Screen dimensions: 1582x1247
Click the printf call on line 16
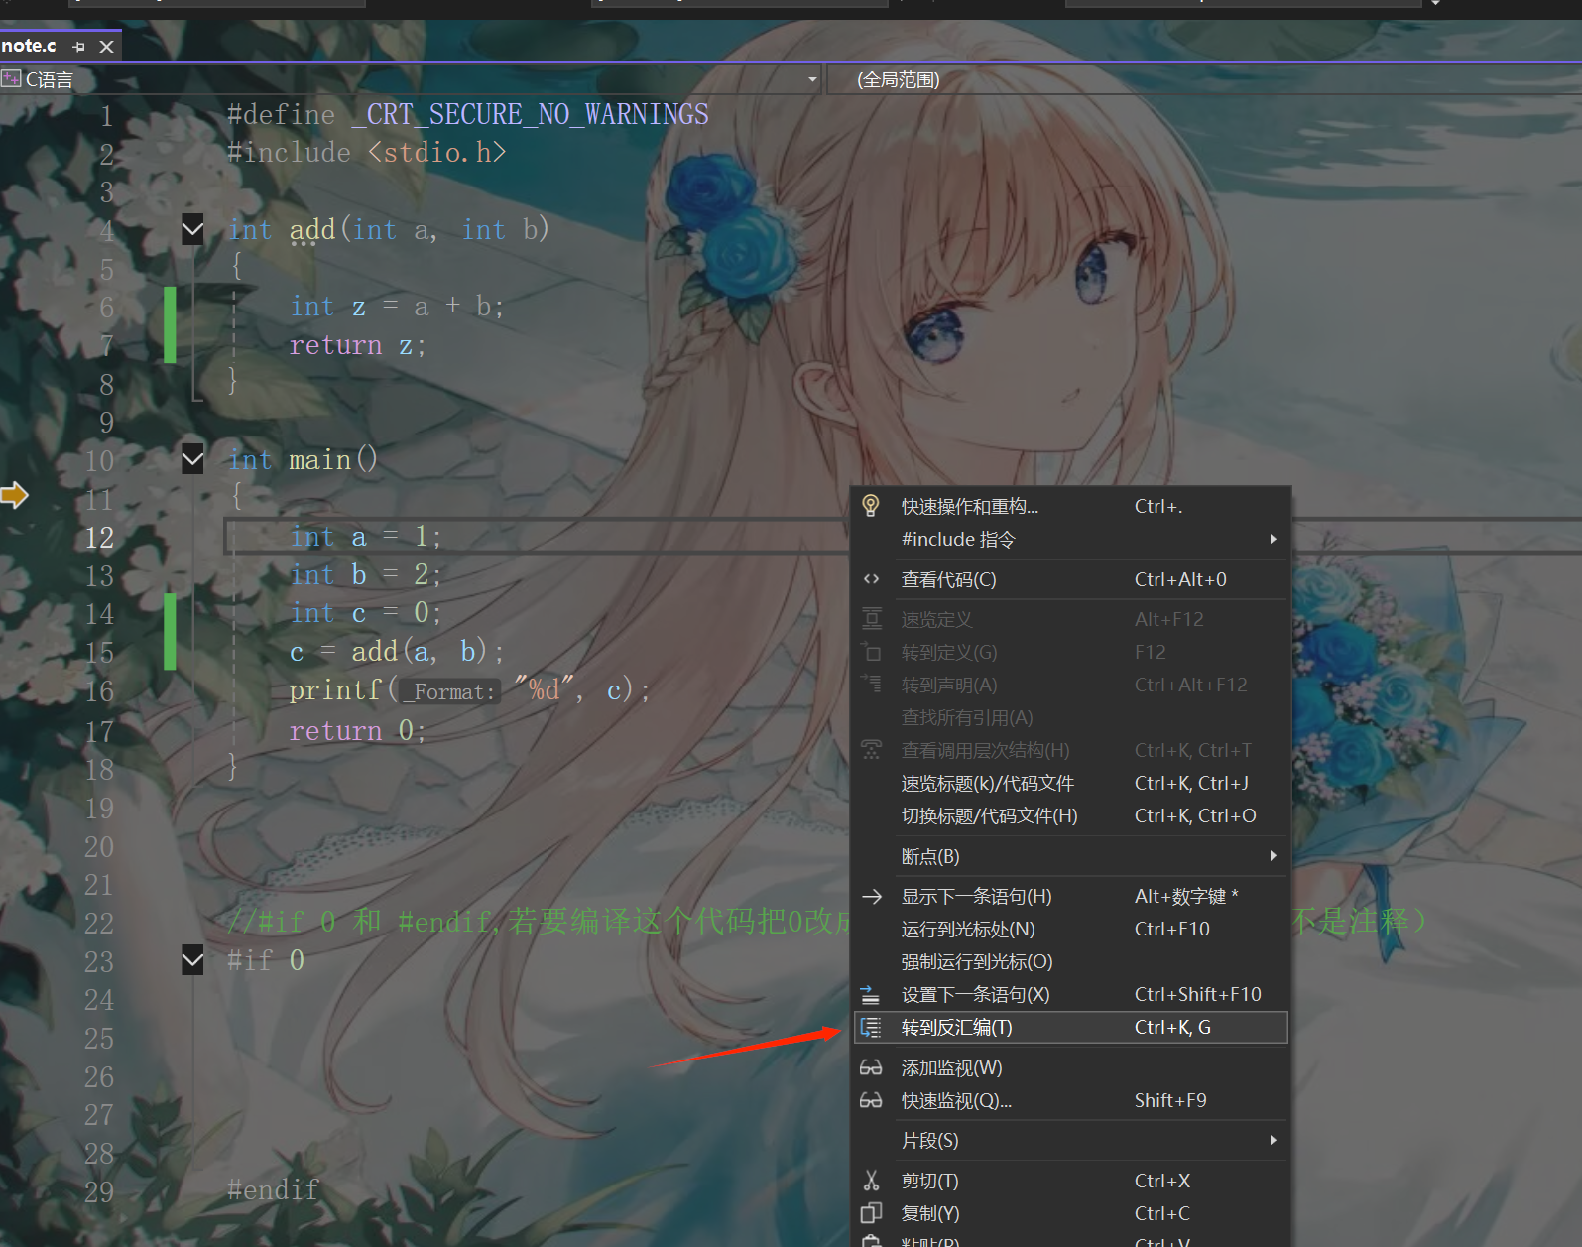click(x=469, y=690)
